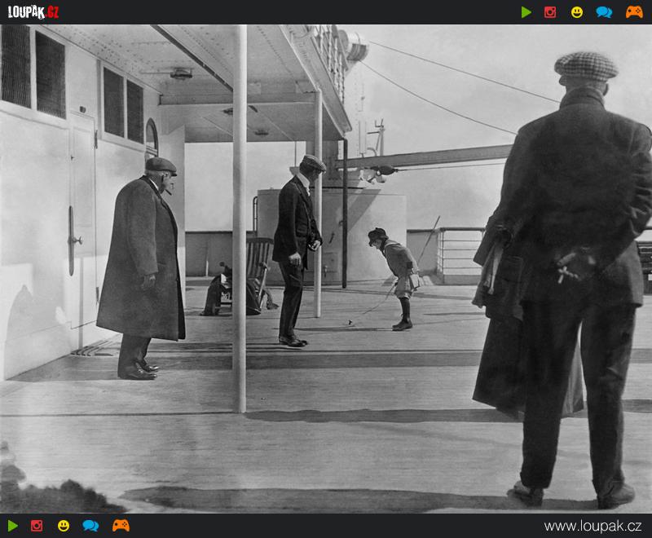This screenshot has height=538, width=652.
Task: Click the orange gamepad icon in top bar
Action: click(x=634, y=12)
